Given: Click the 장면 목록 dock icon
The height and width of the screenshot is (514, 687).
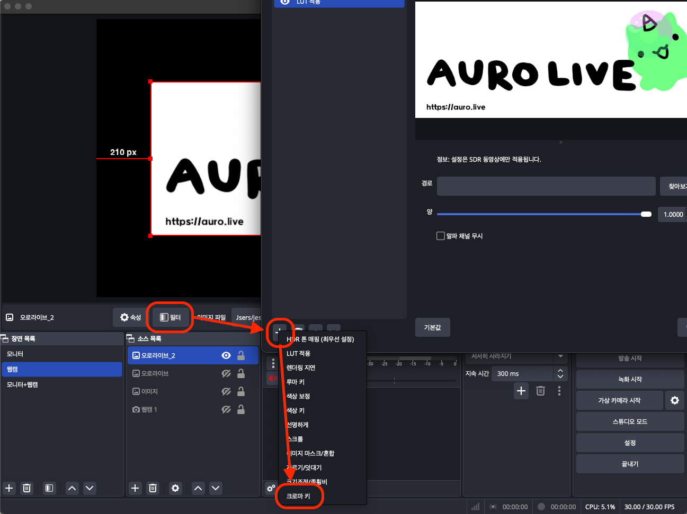Looking at the screenshot, I should coord(5,338).
